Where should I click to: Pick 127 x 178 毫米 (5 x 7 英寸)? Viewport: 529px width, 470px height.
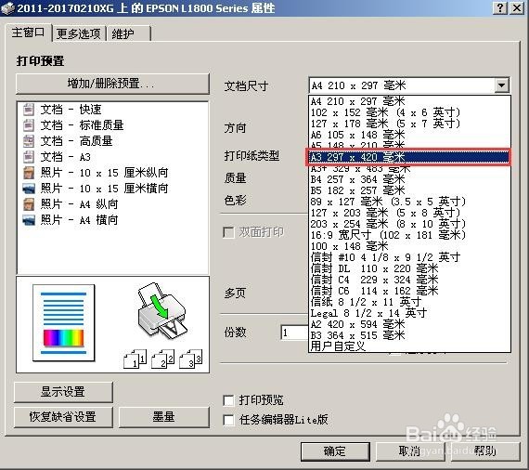(409, 124)
